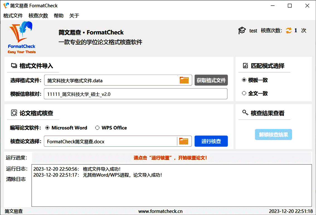The height and width of the screenshot is (215, 316).
Task: Open folder browser for format file selection
Action: [184, 80]
